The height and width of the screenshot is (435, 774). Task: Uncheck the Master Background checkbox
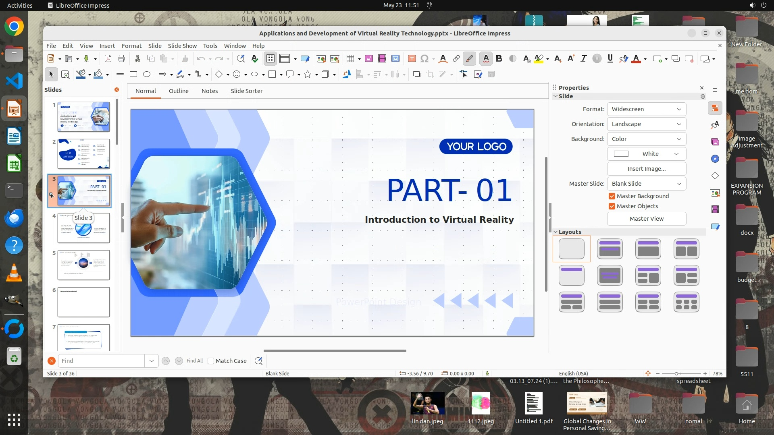[x=612, y=196]
